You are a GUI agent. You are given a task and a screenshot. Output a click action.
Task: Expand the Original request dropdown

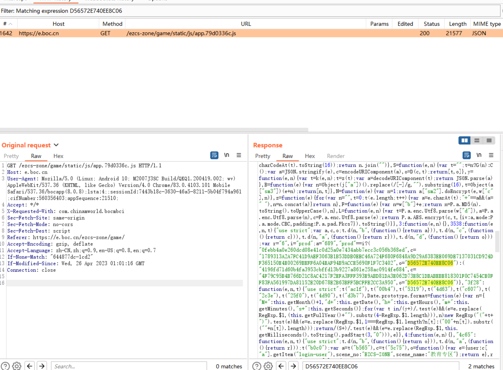[56, 145]
